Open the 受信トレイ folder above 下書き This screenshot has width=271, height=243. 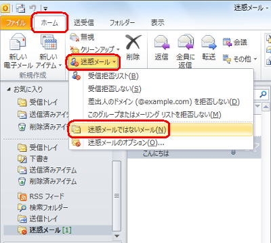[37, 148]
